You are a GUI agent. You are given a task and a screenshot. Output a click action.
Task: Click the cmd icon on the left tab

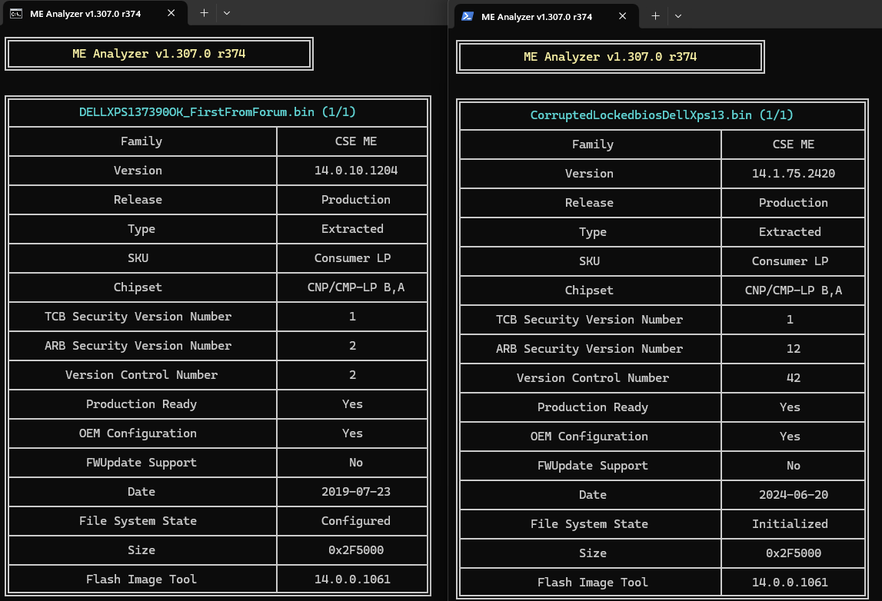pos(16,14)
